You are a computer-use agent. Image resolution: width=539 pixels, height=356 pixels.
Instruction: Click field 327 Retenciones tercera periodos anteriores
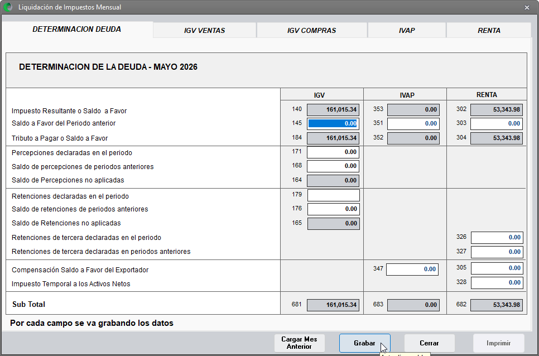click(x=497, y=252)
